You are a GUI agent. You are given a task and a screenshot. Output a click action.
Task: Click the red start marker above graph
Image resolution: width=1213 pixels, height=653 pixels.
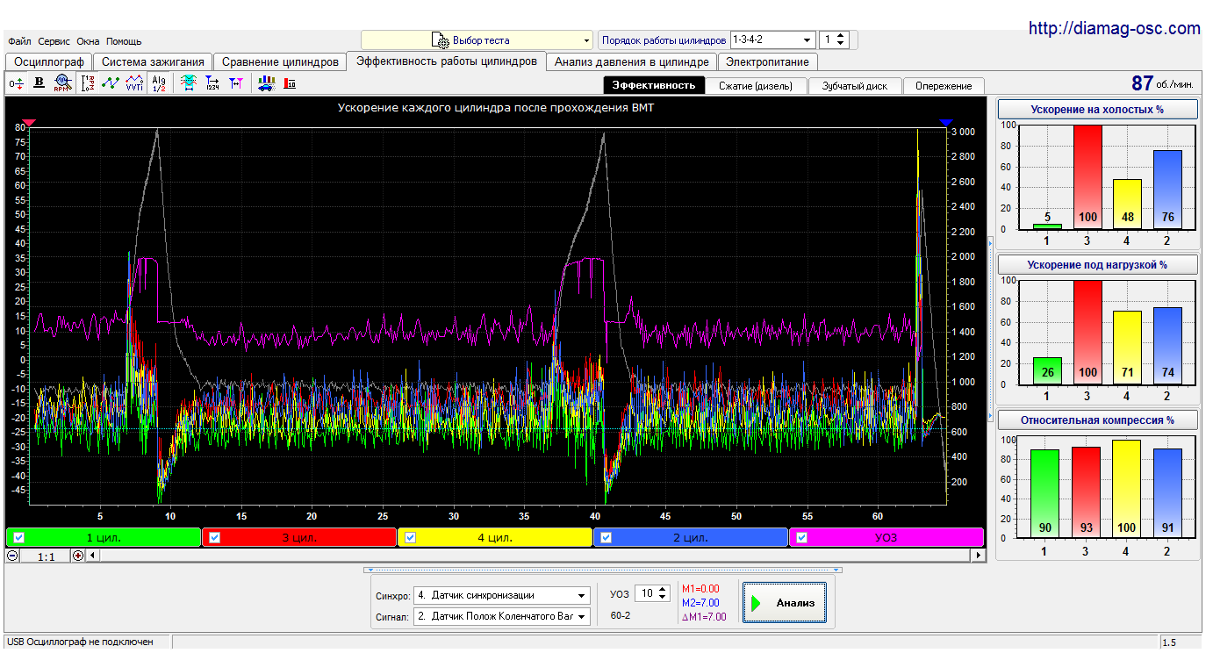click(29, 123)
